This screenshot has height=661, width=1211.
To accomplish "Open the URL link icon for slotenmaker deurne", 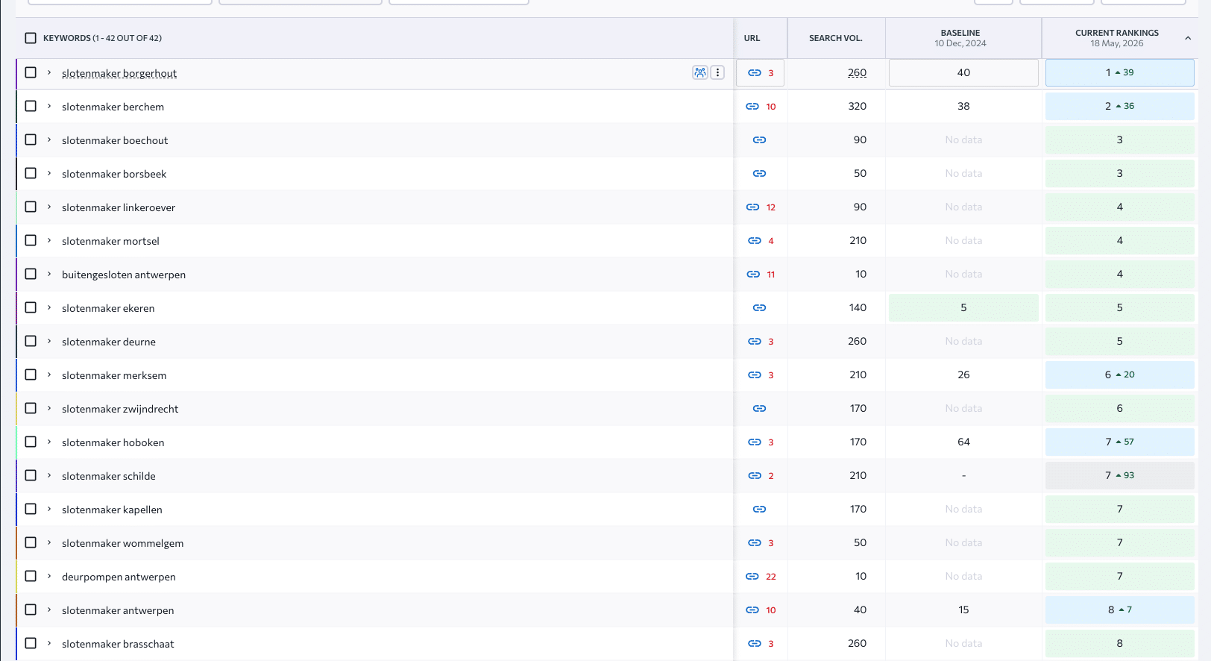I will pyautogui.click(x=755, y=342).
